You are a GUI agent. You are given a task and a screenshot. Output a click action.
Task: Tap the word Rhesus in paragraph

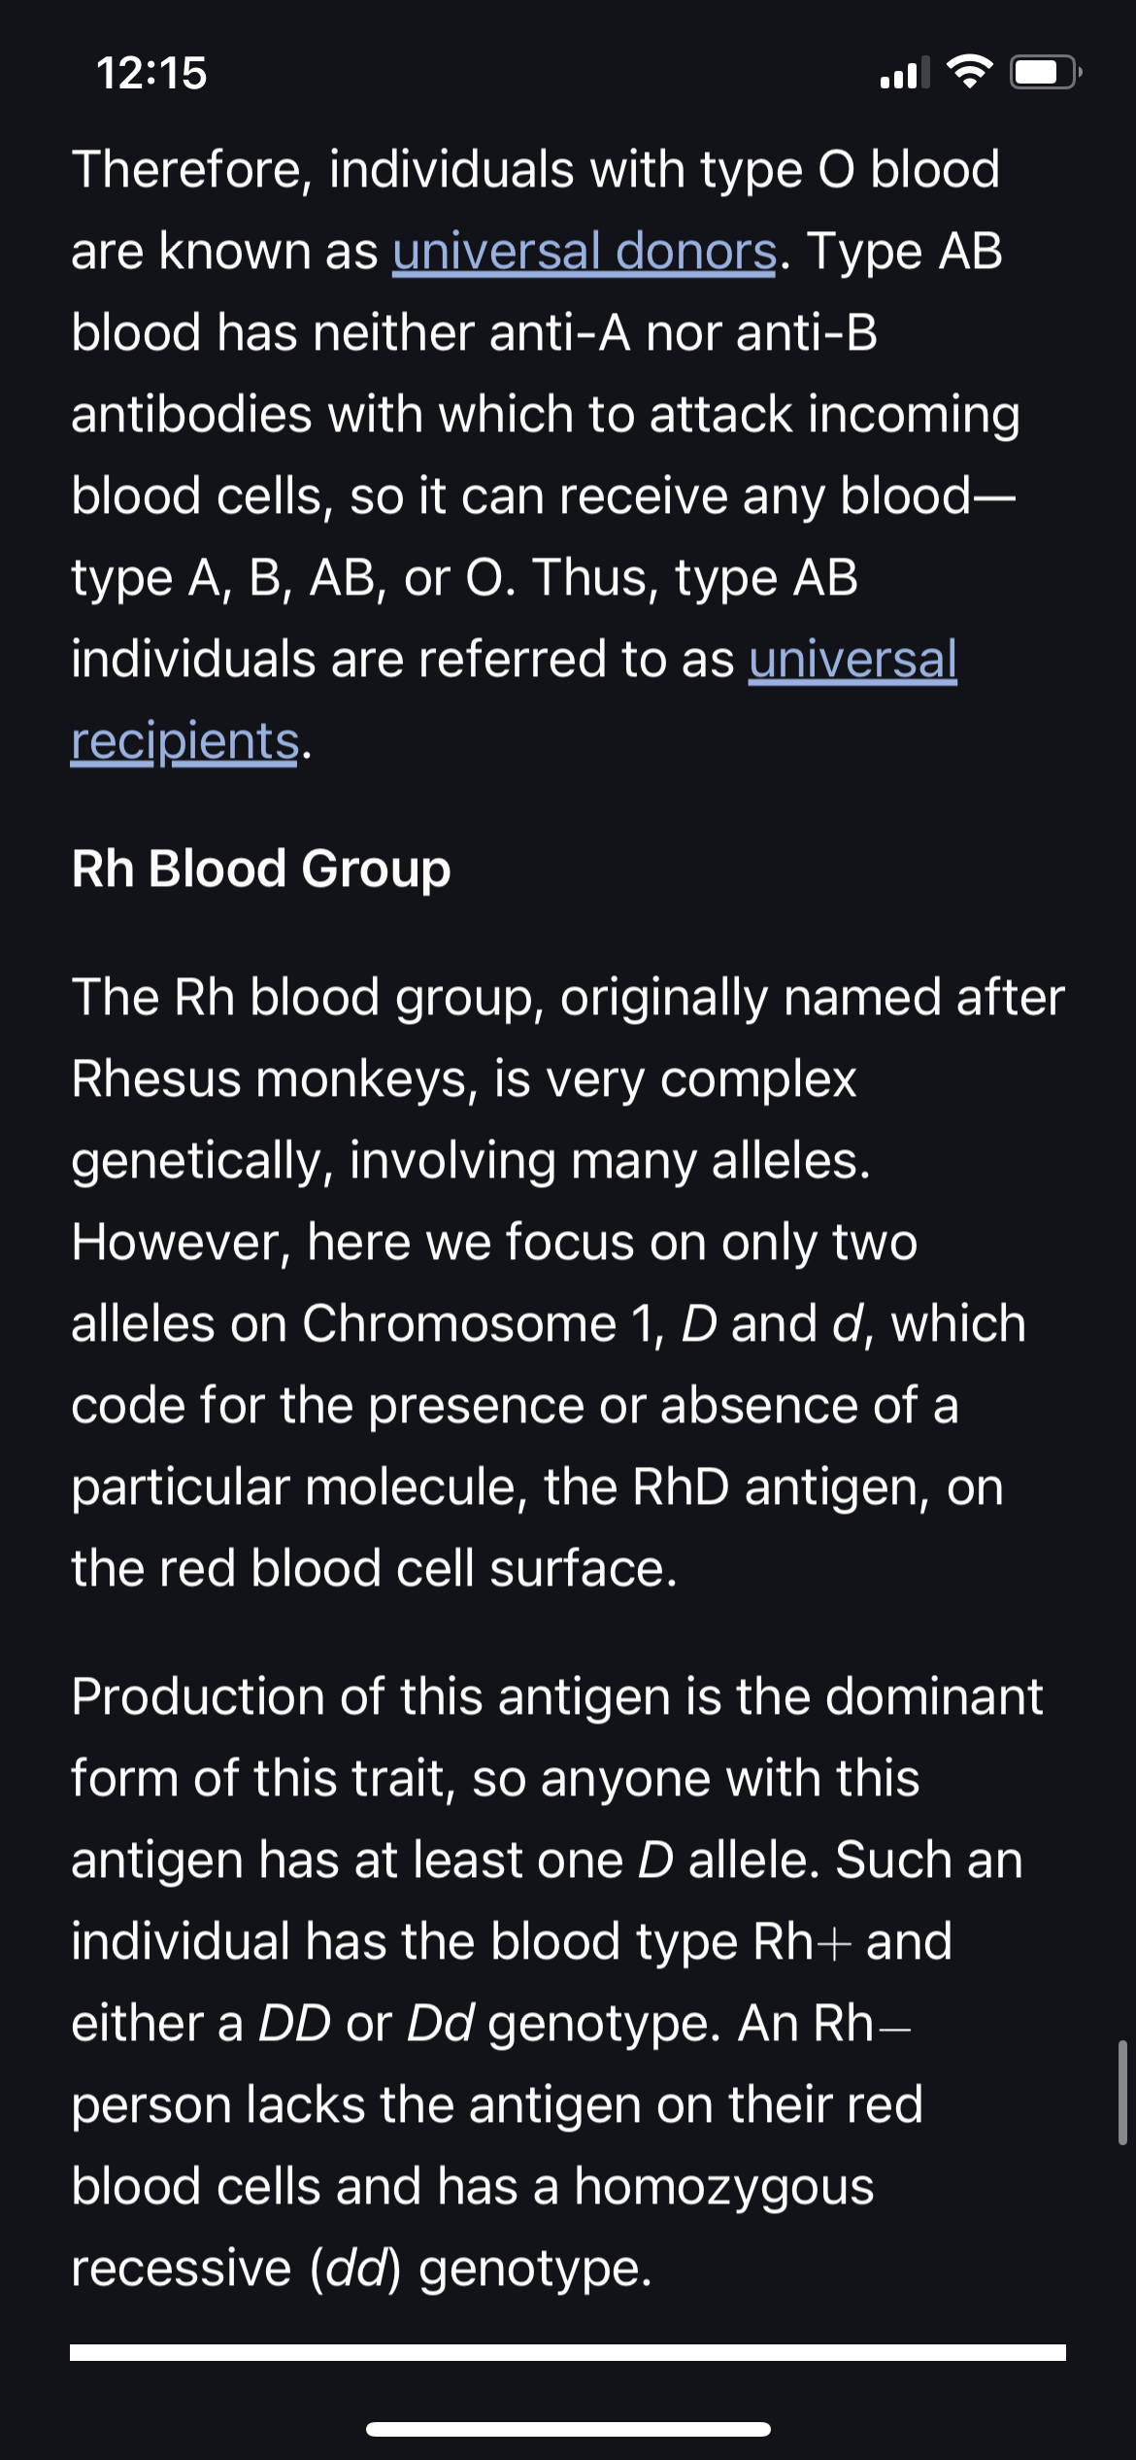156,1079
